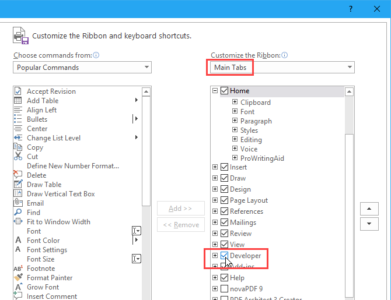
Task: Select the Draw Table icon
Action: (18, 185)
